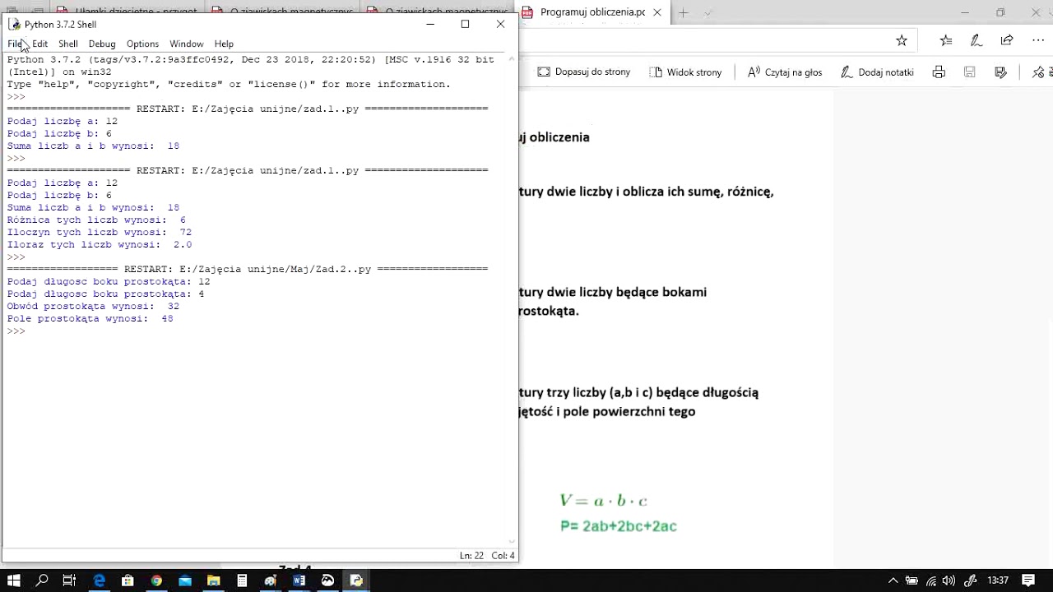1053x592 pixels.
Task: Click the PDF save disk icon
Action: pyautogui.click(x=970, y=72)
